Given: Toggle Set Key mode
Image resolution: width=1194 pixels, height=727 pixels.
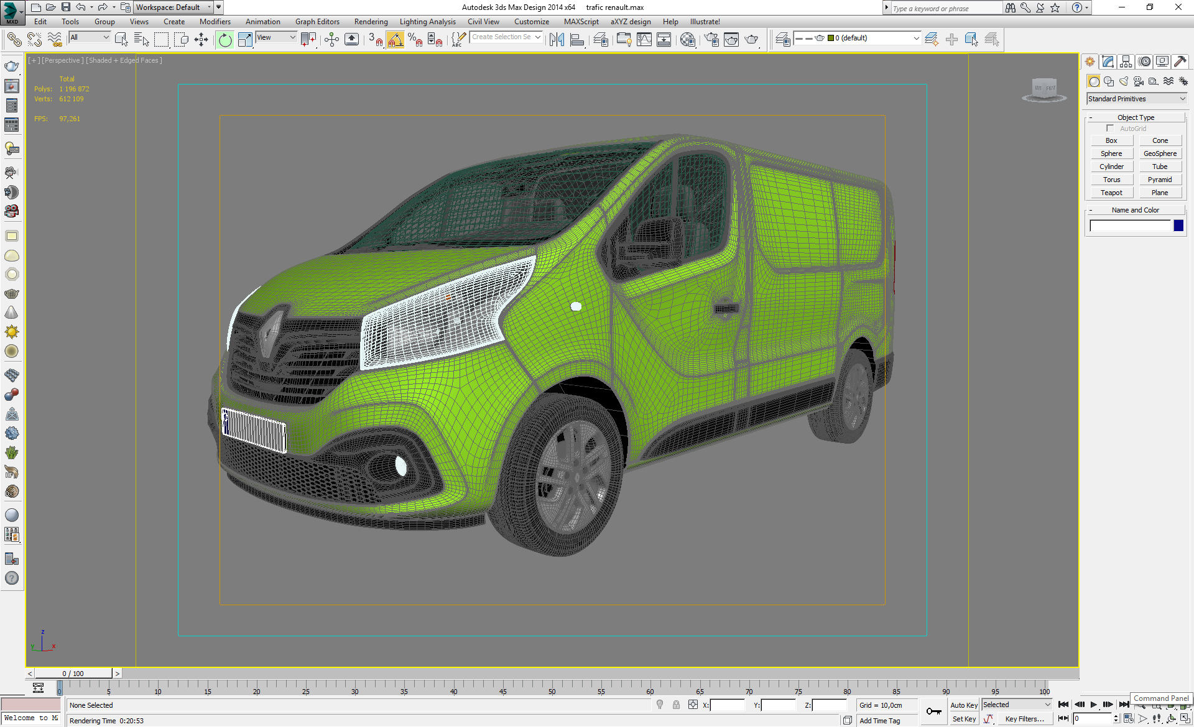Looking at the screenshot, I should 964,719.
